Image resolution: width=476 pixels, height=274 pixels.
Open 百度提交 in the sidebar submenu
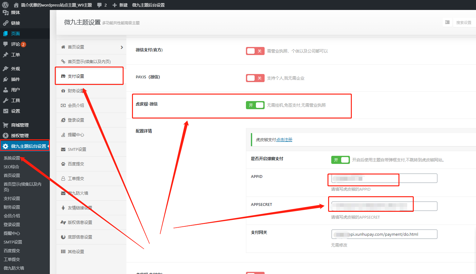(x=12, y=251)
